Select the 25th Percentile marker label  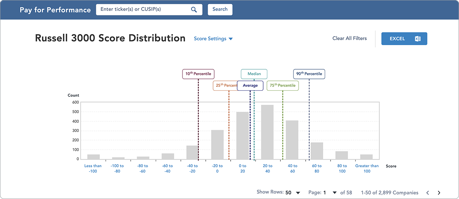click(225, 85)
